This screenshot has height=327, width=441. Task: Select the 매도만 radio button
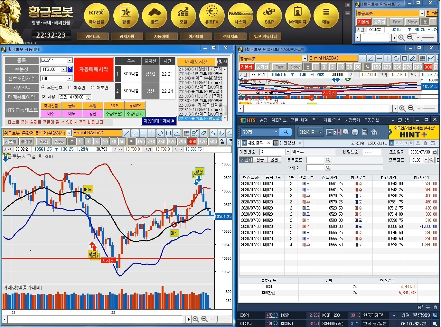tap(93, 87)
